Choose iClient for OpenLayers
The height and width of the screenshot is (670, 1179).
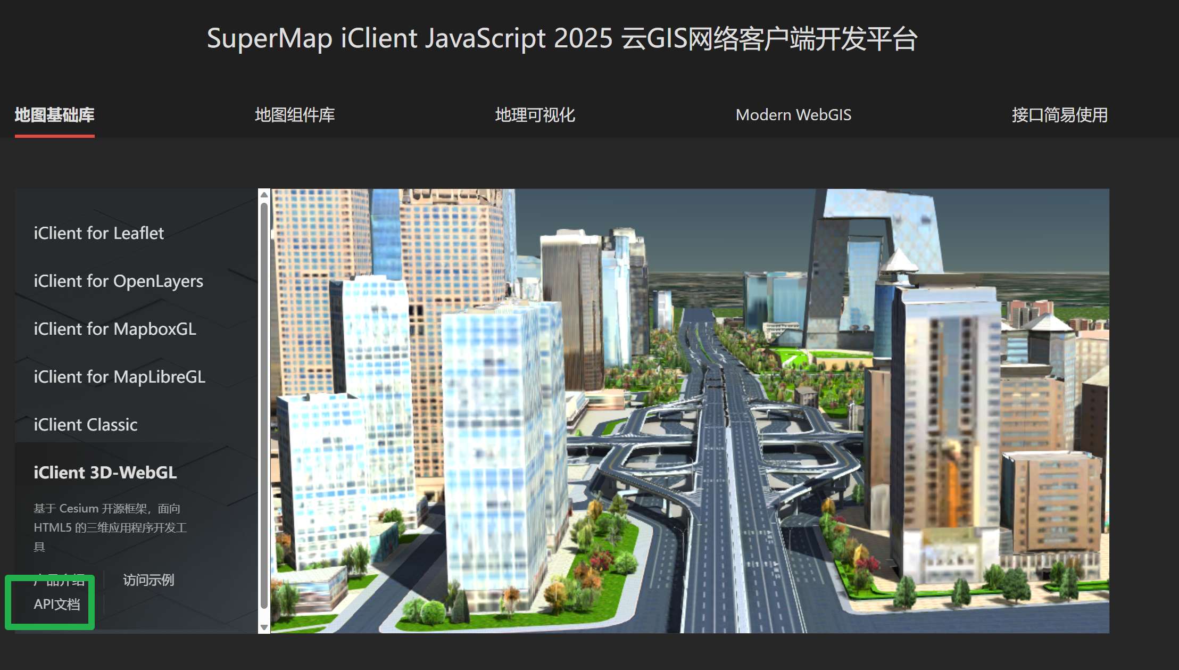(x=118, y=281)
